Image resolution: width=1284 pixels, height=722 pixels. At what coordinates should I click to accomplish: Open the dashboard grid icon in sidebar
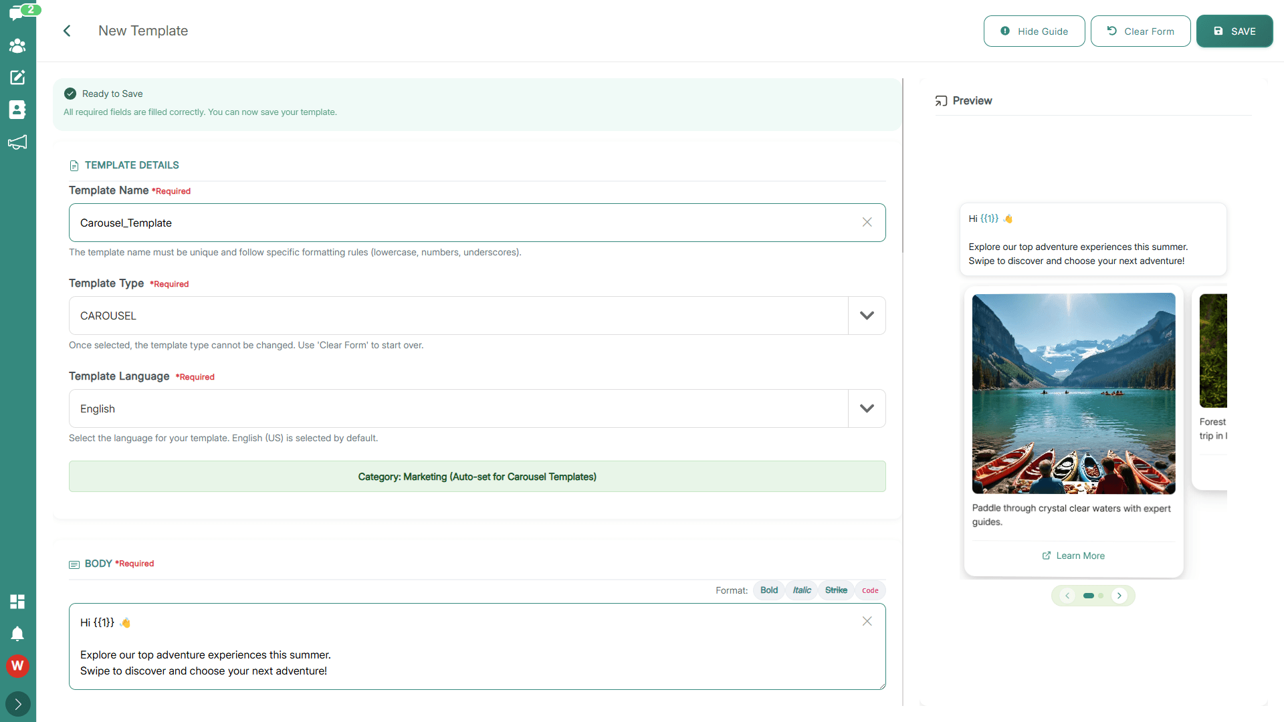click(x=17, y=602)
